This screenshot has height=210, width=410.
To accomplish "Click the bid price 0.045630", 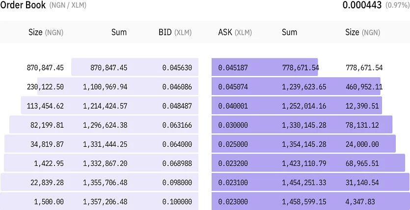I will pos(177,68).
